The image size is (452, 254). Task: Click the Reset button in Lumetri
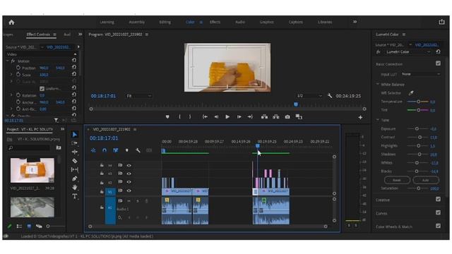(x=397, y=180)
